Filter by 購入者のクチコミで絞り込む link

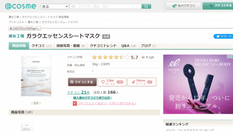click(93, 98)
